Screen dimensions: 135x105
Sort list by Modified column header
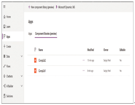(91, 50)
